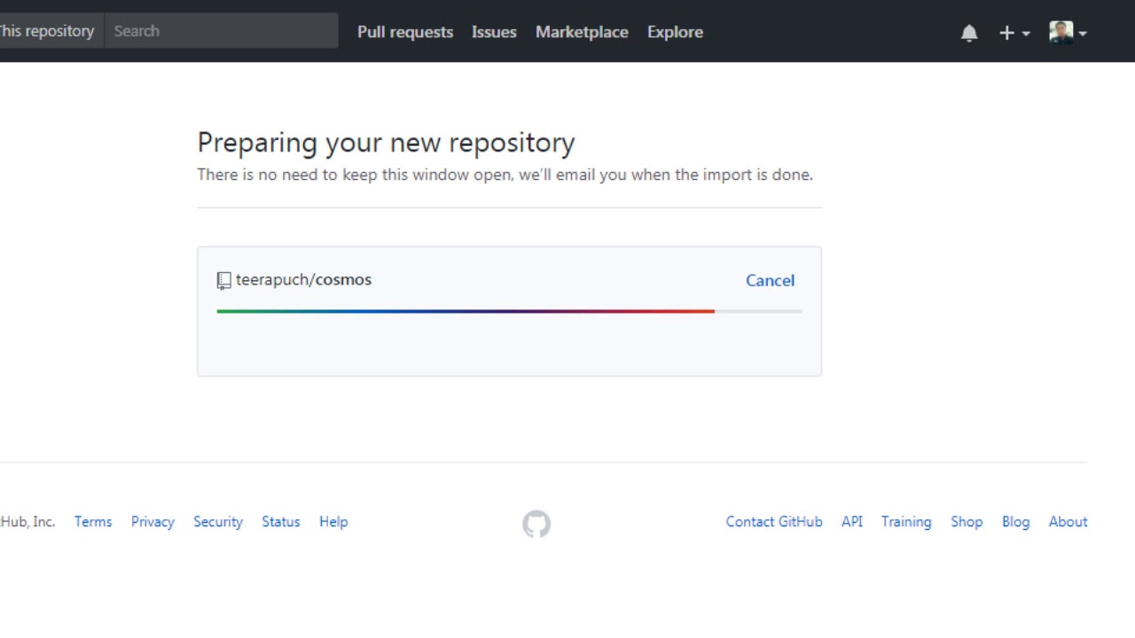Click the repository icon beside teerapuch/cosmos

coord(223,281)
